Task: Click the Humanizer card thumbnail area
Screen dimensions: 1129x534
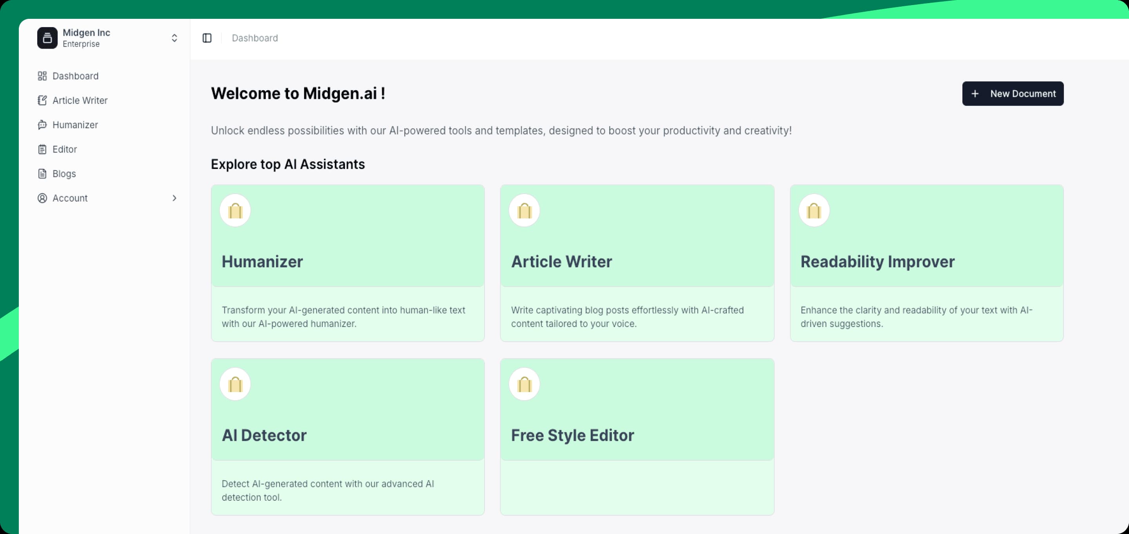Action: point(348,237)
